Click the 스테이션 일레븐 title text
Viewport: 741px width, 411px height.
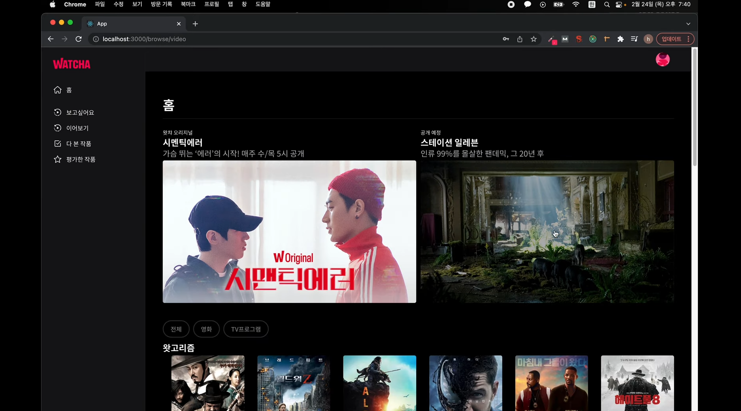pyautogui.click(x=449, y=142)
